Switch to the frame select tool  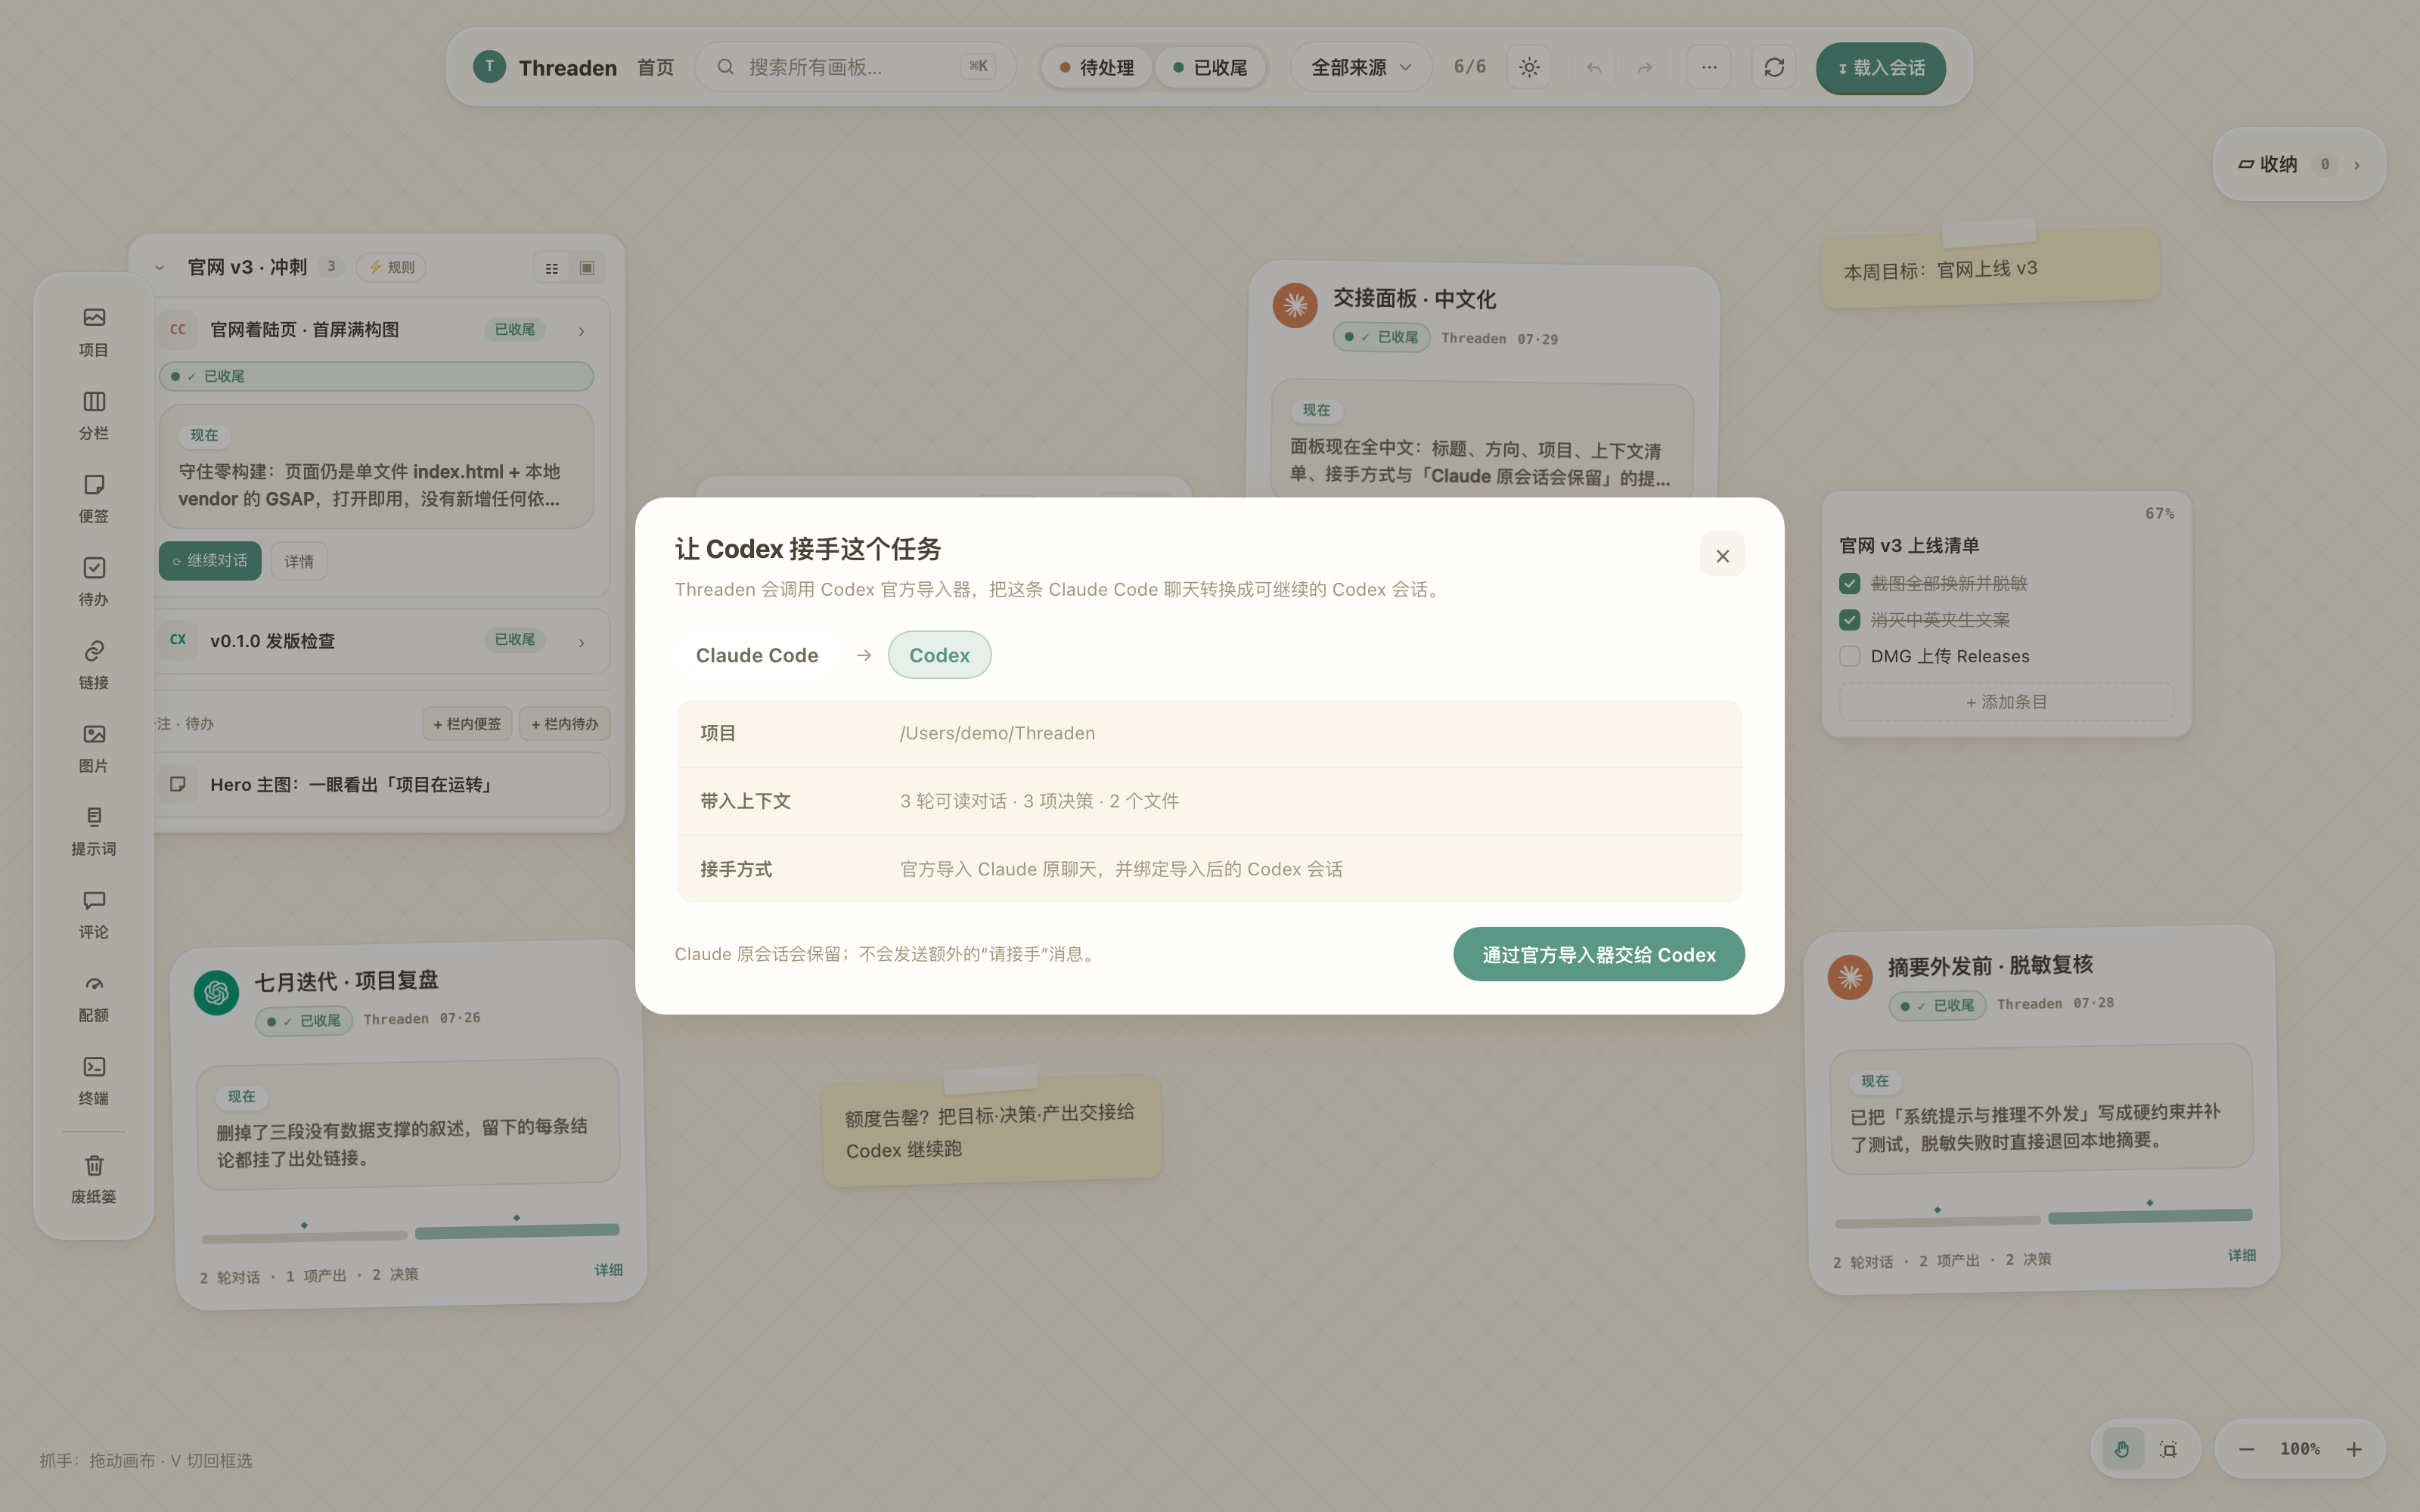point(2168,1448)
